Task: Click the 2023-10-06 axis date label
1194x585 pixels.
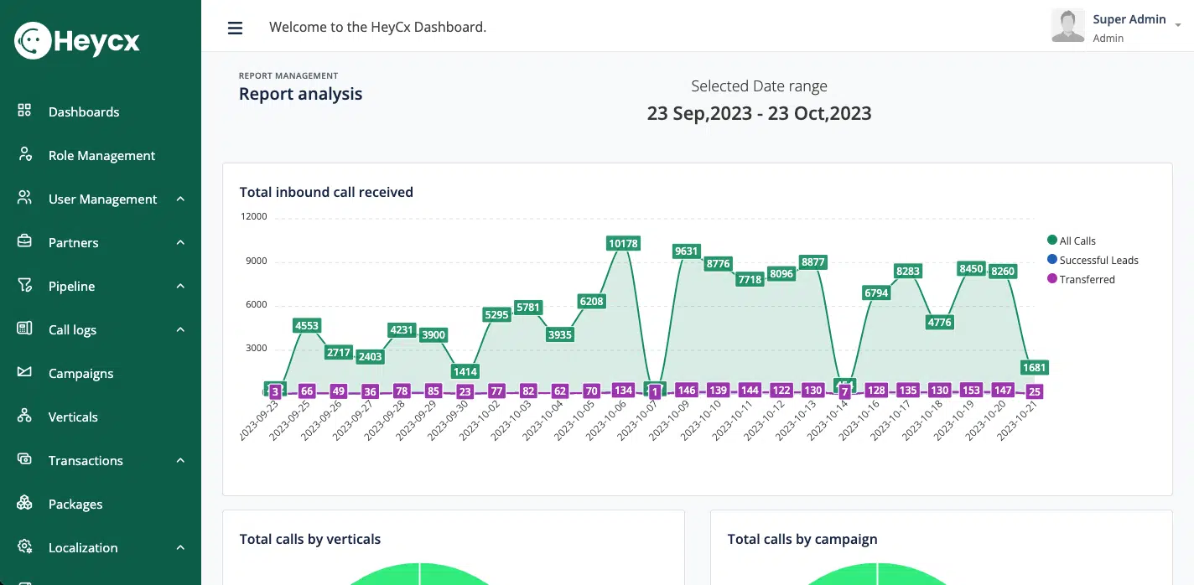Action: point(605,422)
